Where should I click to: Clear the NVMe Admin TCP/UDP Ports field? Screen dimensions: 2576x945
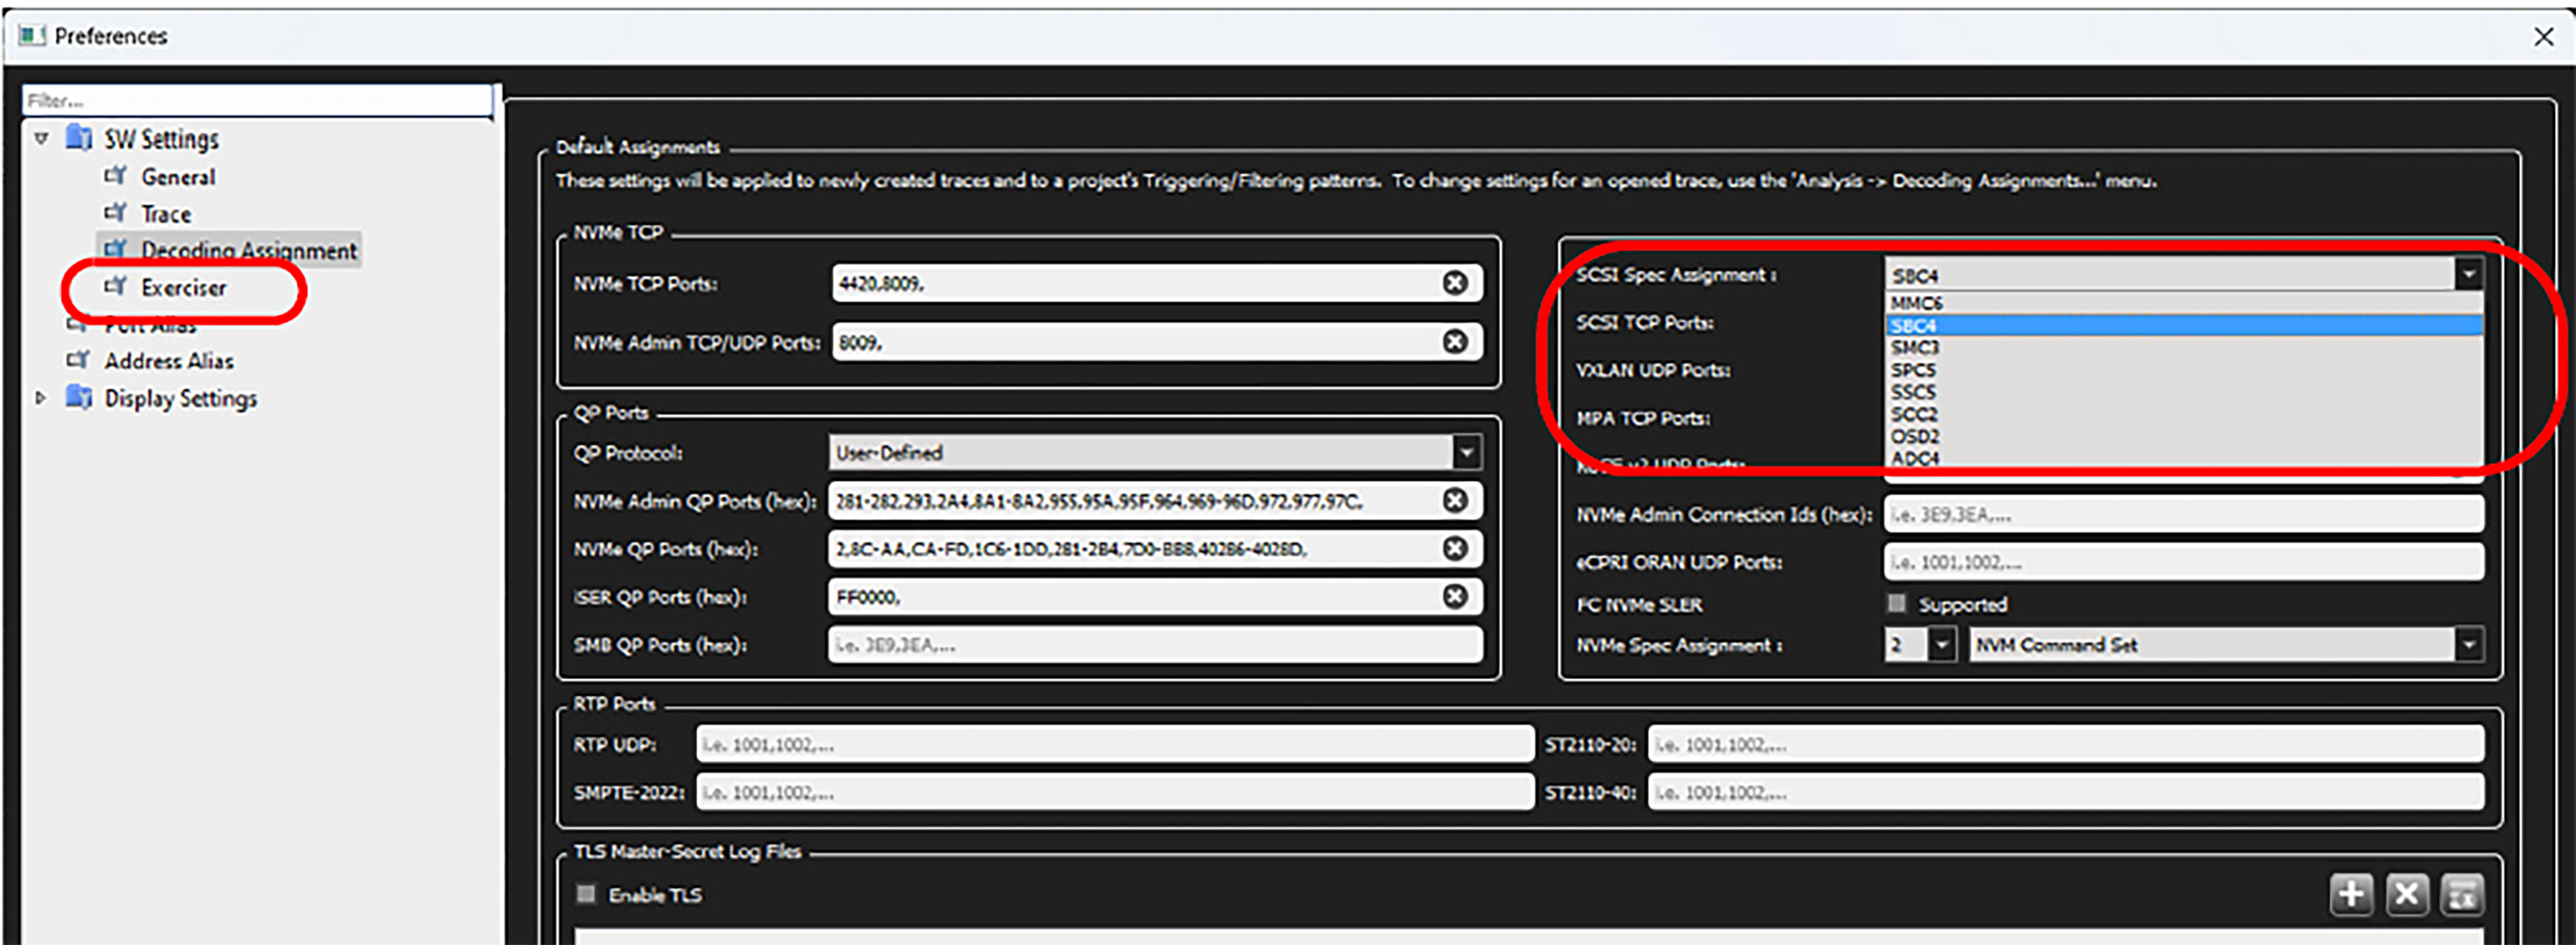[x=1455, y=343]
